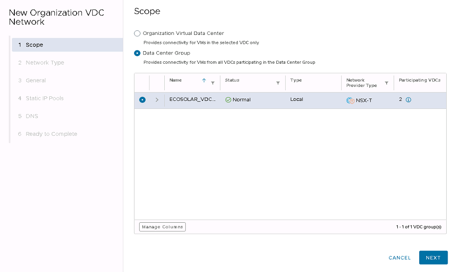This screenshot has height=272, width=456.
Task: Open the Ready to Complete step
Action: tap(51, 134)
